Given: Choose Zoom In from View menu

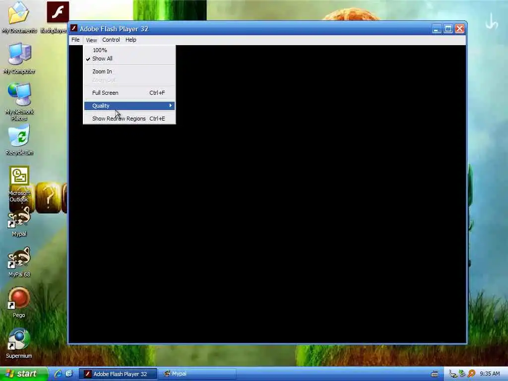Looking at the screenshot, I should pyautogui.click(x=129, y=71).
